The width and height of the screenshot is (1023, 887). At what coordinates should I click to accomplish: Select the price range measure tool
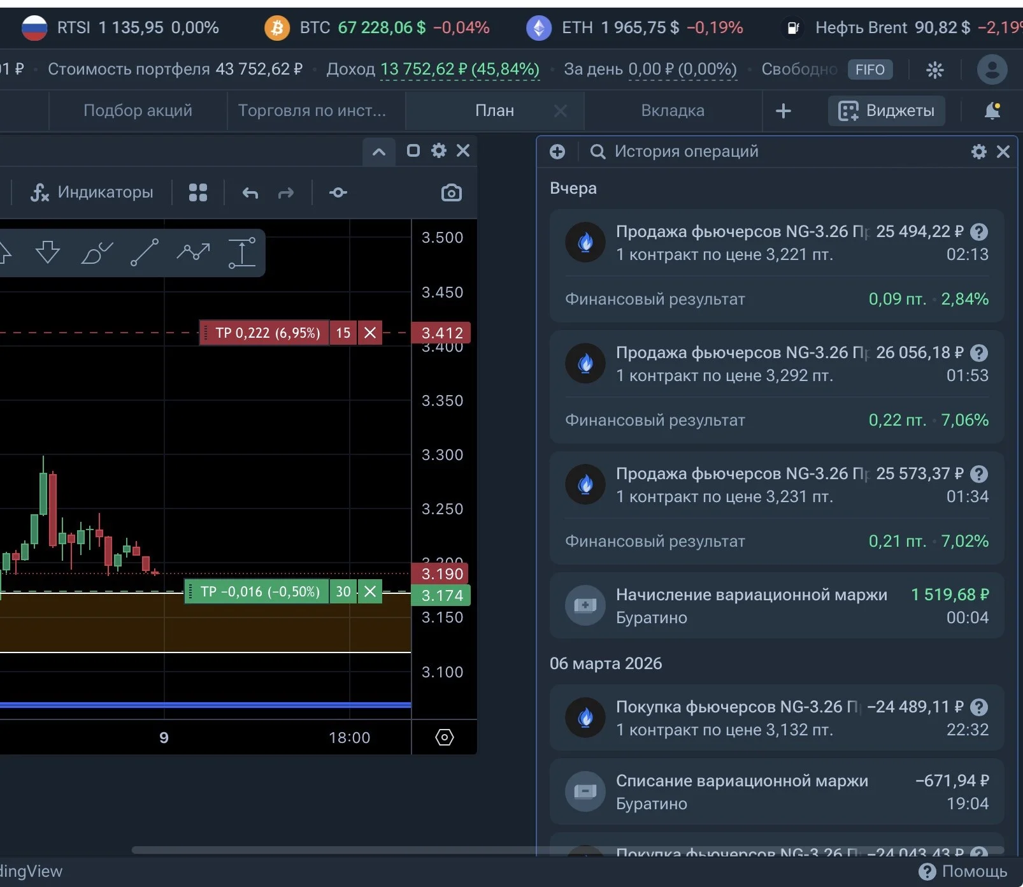[242, 252]
